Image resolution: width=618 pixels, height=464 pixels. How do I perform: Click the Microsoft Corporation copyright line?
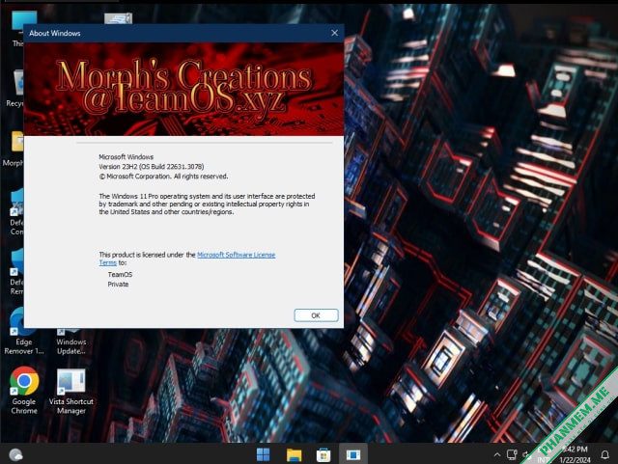163,177
